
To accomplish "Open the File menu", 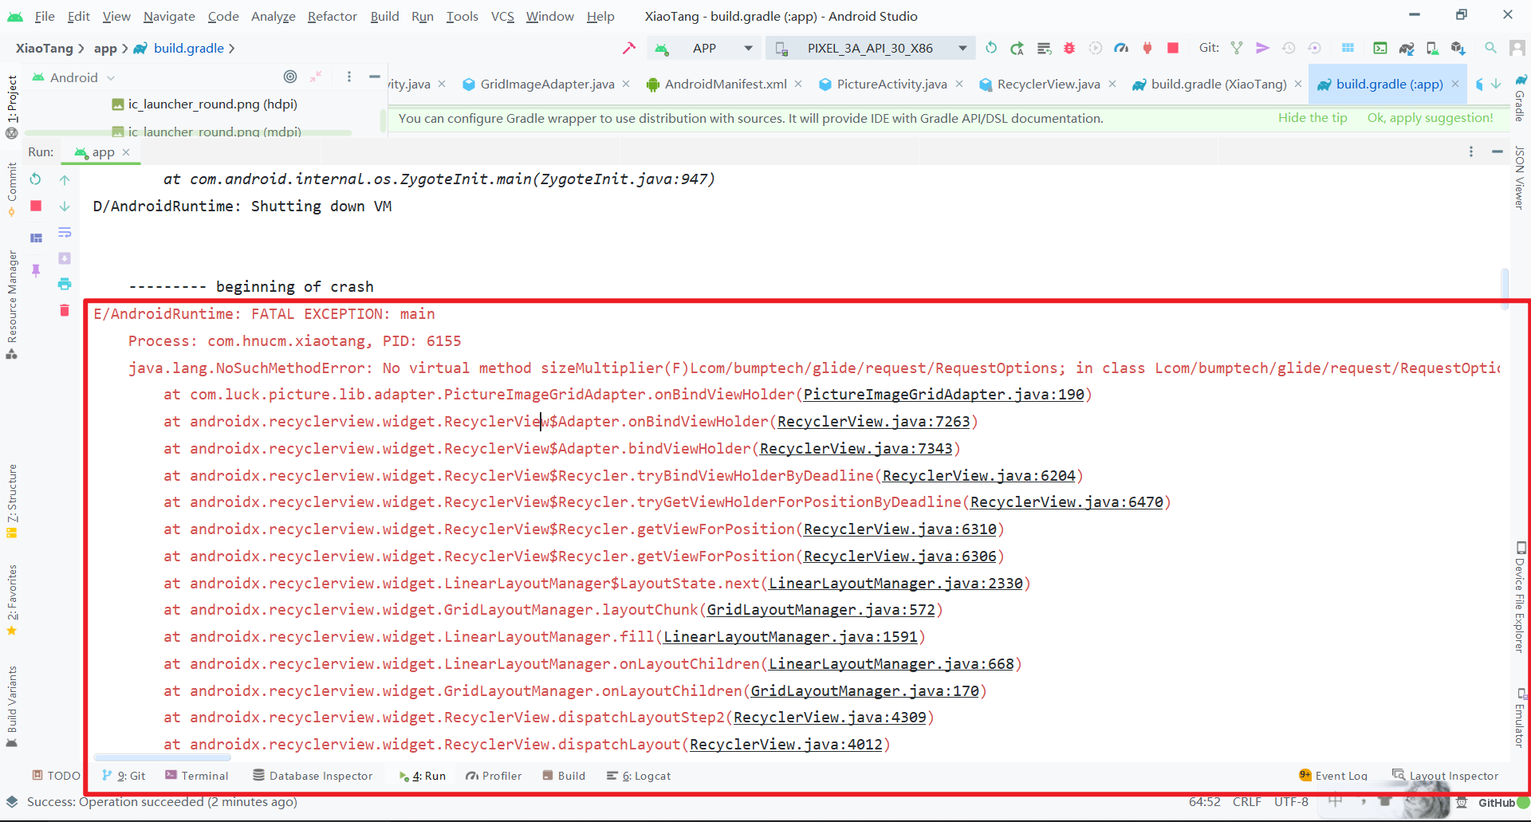I will pyautogui.click(x=45, y=16).
